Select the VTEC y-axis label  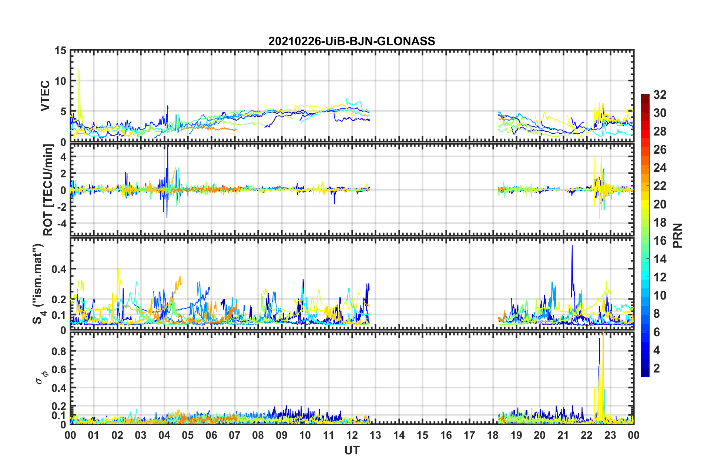[x=45, y=96]
